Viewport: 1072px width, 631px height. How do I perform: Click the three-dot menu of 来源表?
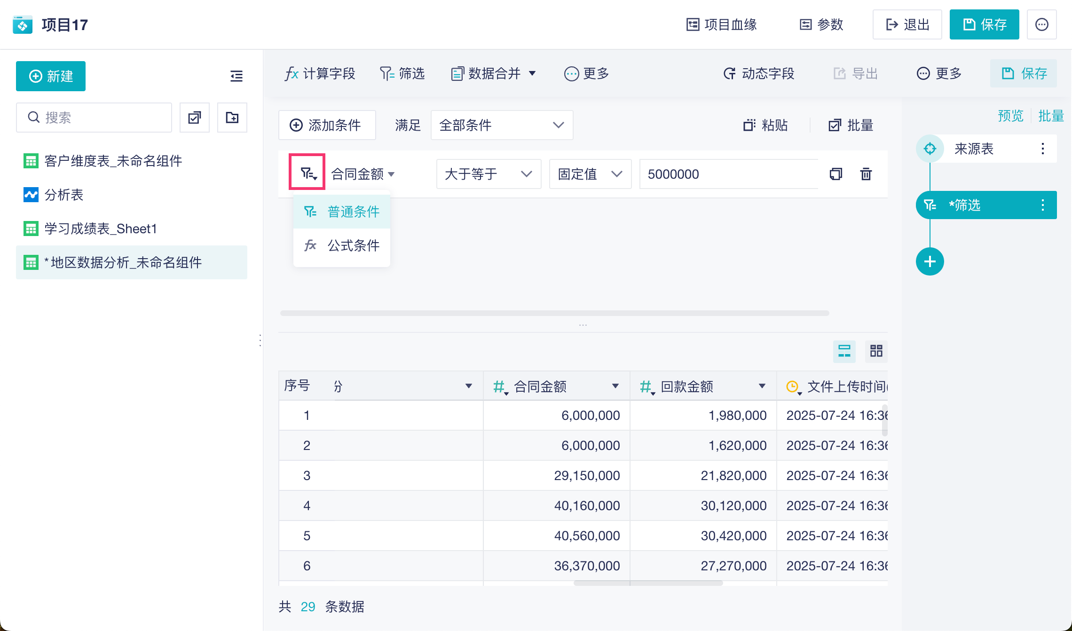[x=1042, y=149]
